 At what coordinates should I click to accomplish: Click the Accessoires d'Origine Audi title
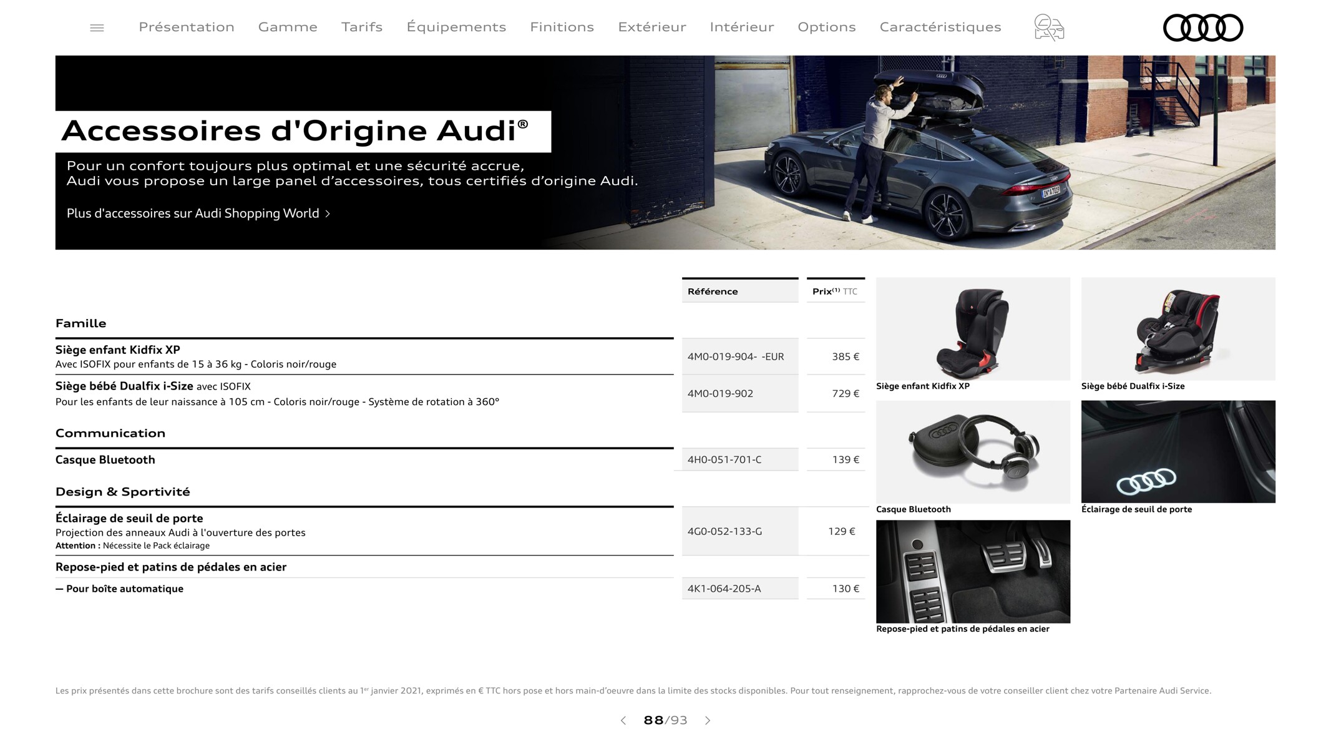295,131
